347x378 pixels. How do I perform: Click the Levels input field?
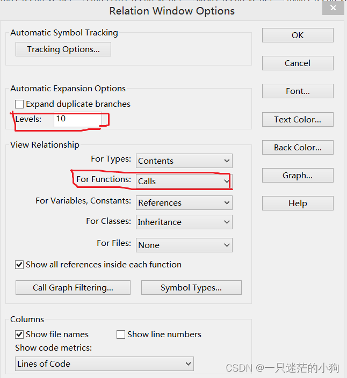[x=78, y=119]
